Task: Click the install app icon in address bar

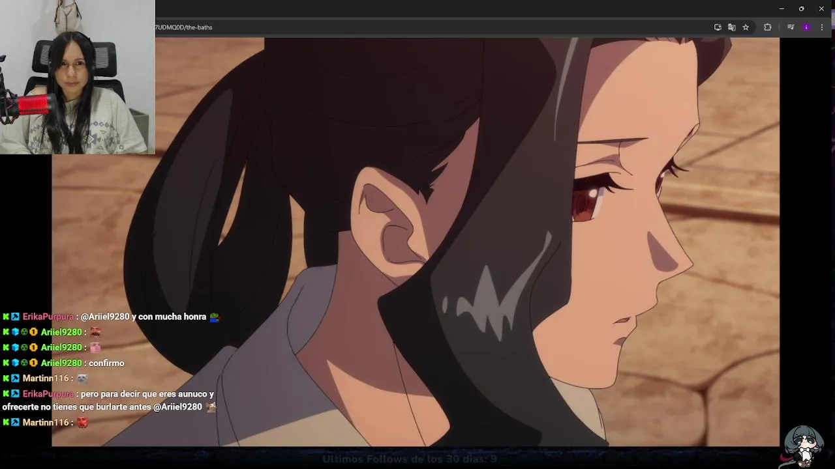Action: (x=718, y=27)
